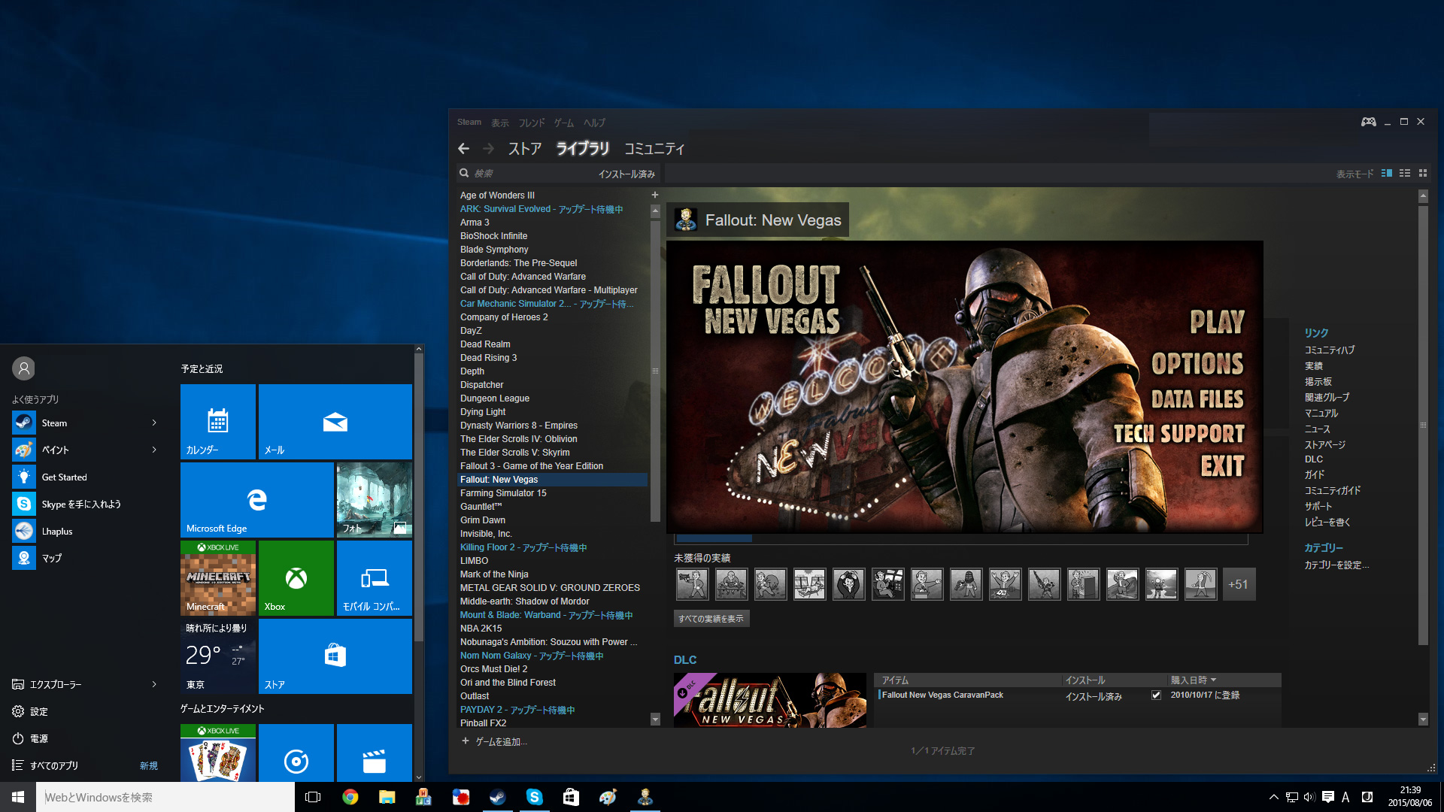Switch to the コミュニティ tab
Screen dimensions: 1444x812
coord(654,149)
